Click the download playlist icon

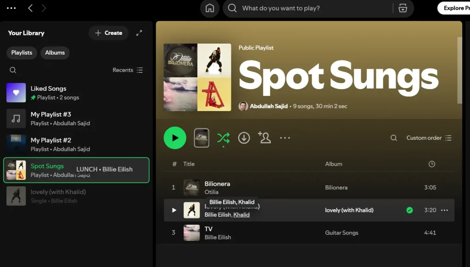click(x=244, y=138)
